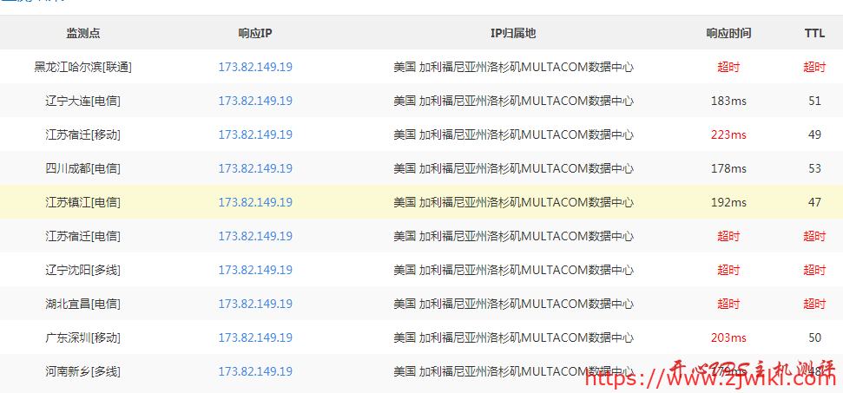Open the IP link in the highlighted 江苏镇江[电信] row
This screenshot has width=843, height=393.
(255, 202)
